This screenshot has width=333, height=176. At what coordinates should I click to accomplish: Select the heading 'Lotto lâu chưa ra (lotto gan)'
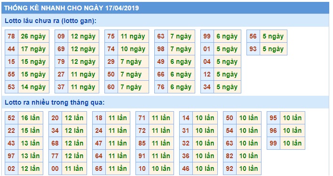coord(50,21)
